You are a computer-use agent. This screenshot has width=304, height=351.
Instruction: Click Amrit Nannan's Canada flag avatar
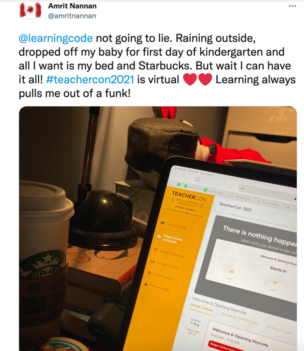click(30, 11)
